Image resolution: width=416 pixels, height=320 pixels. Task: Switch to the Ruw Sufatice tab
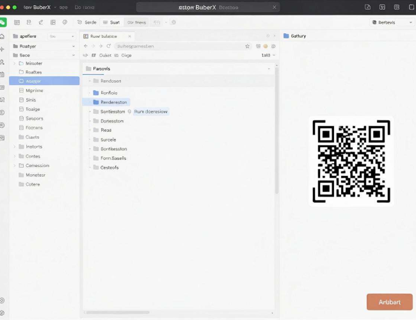[x=104, y=36]
